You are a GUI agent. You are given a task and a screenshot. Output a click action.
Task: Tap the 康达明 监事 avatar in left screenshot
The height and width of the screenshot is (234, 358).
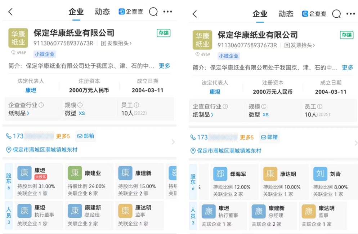[125, 211]
